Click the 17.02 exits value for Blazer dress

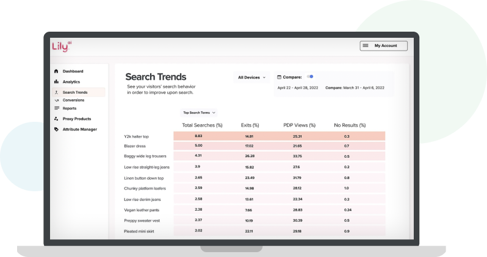pyautogui.click(x=249, y=146)
